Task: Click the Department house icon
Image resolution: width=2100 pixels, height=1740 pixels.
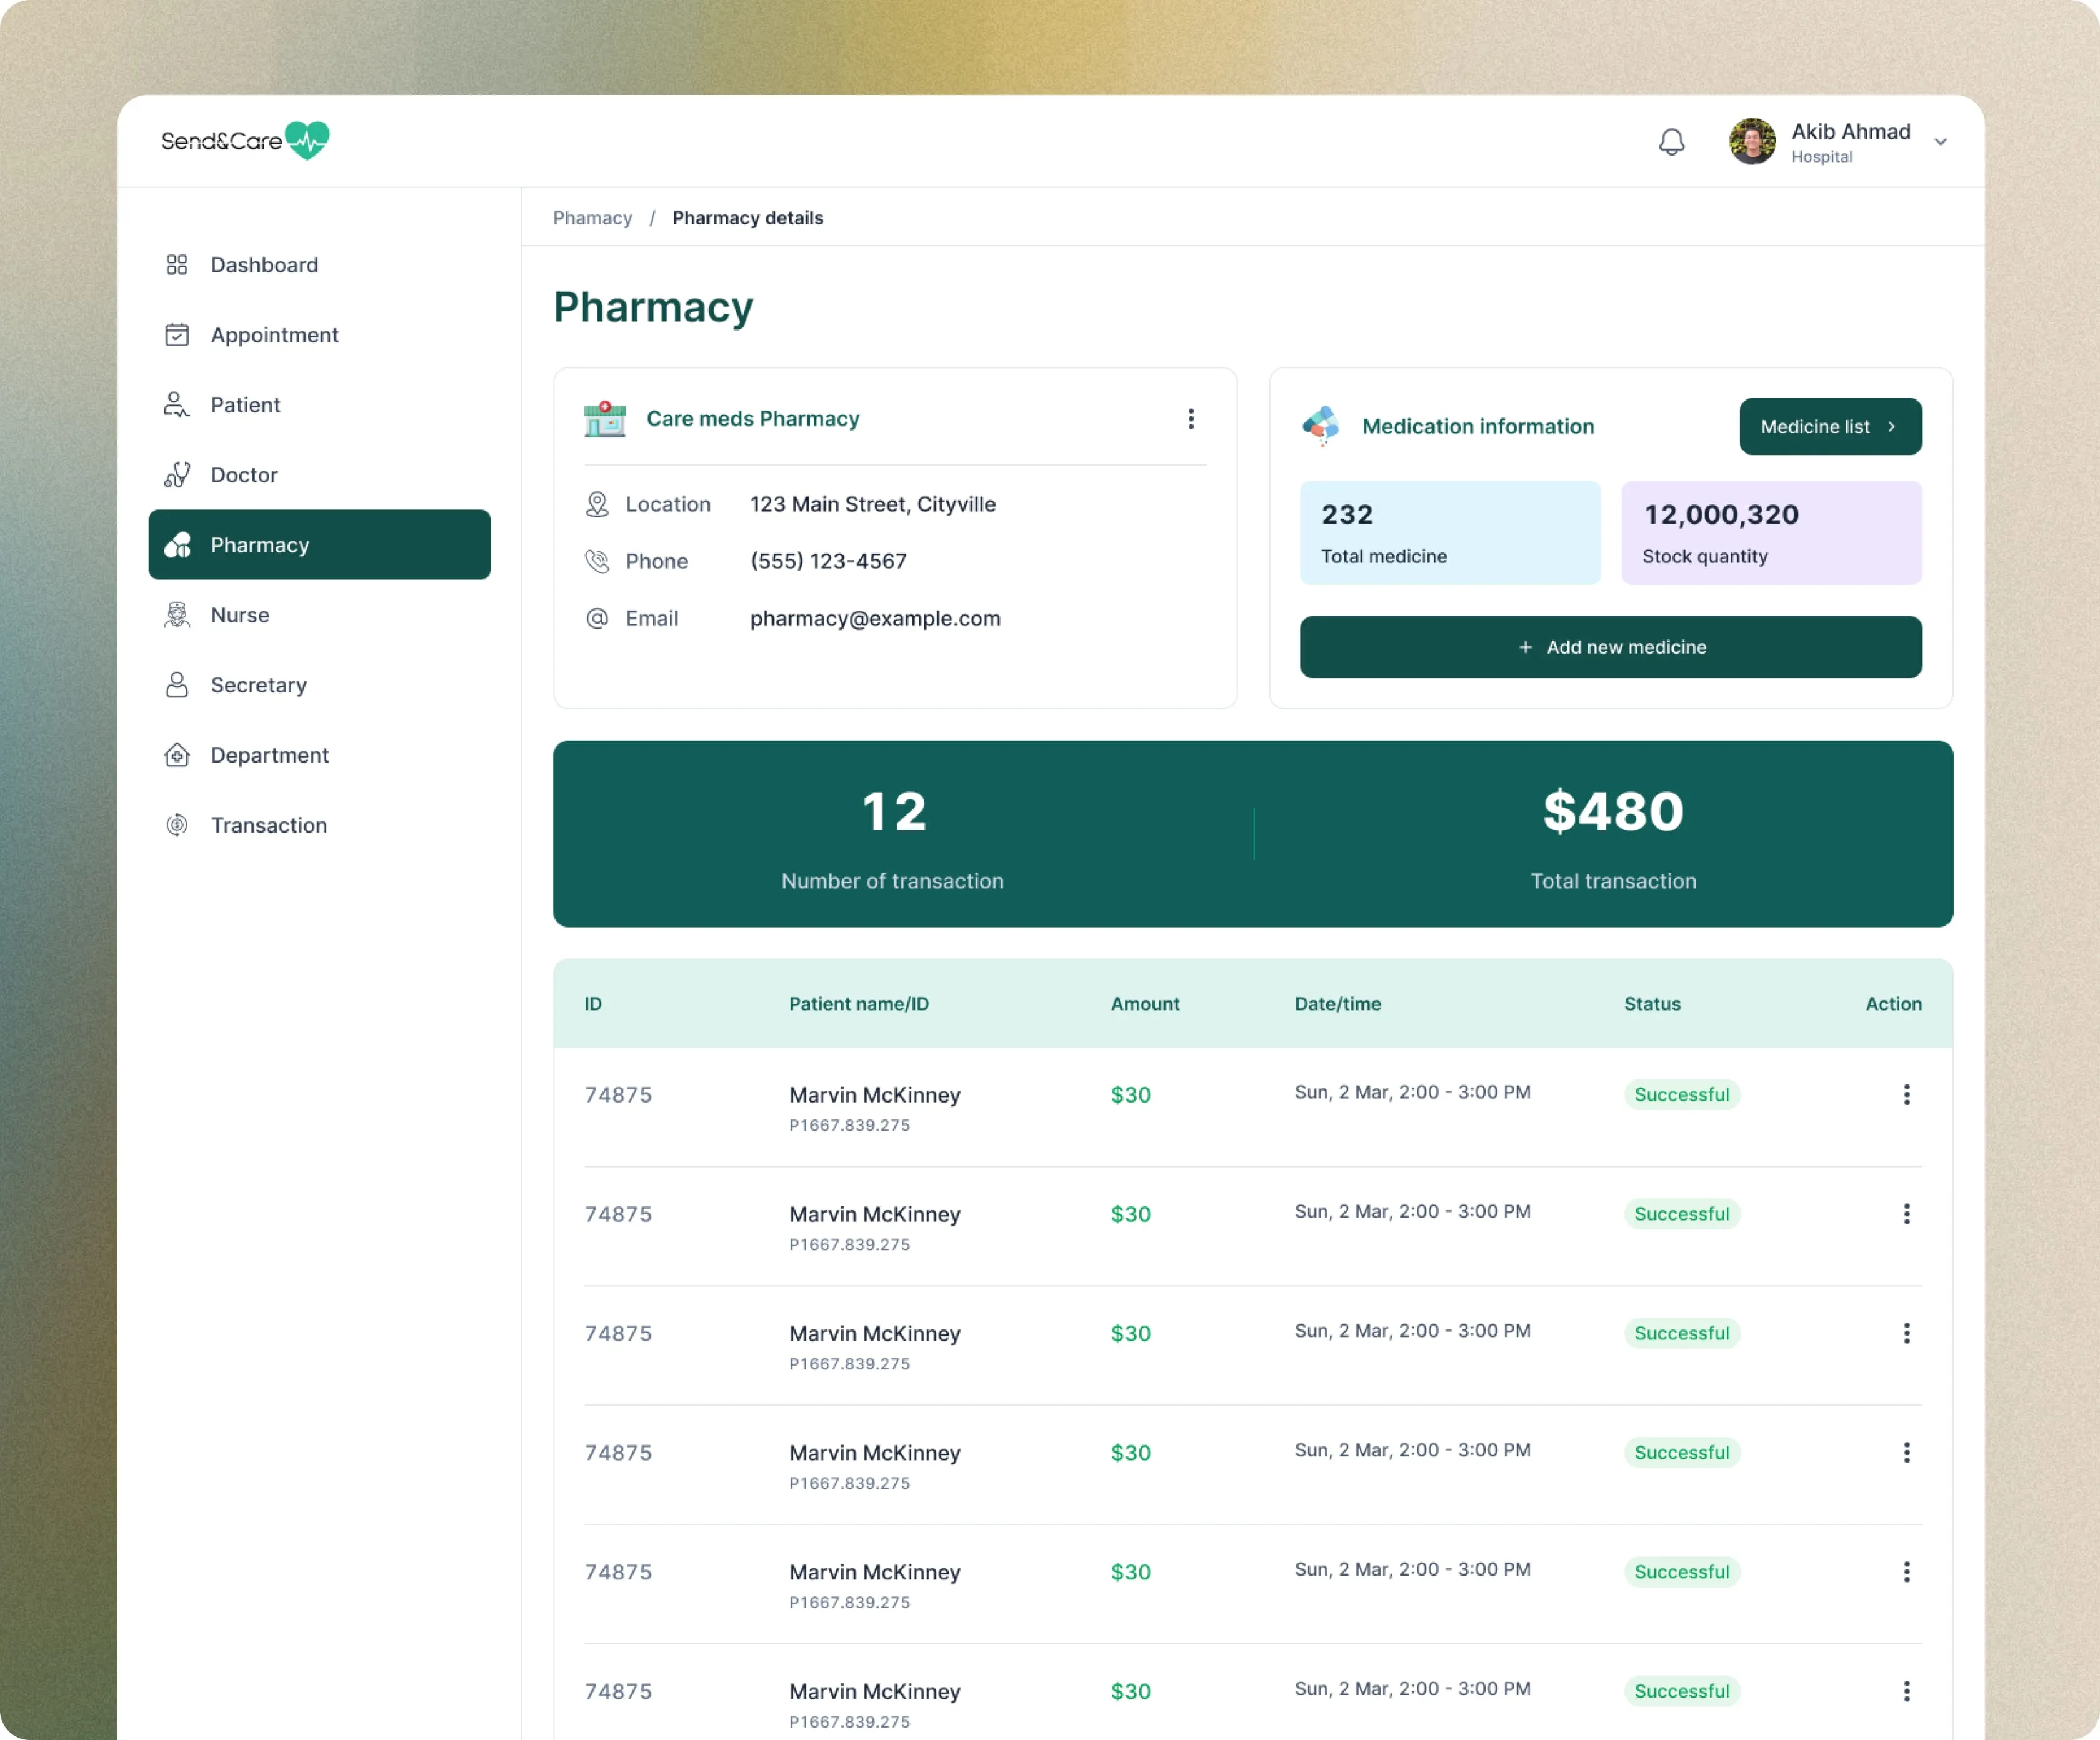Action: [177, 755]
